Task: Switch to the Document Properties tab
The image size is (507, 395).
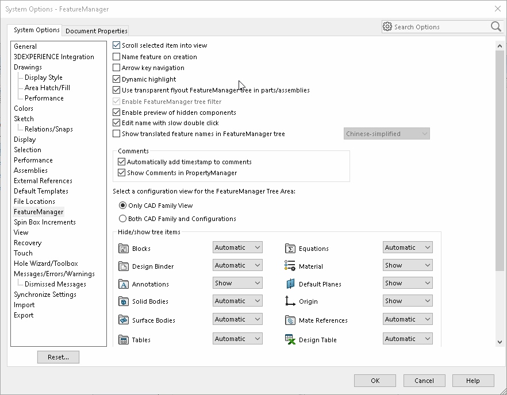Action: click(x=96, y=31)
